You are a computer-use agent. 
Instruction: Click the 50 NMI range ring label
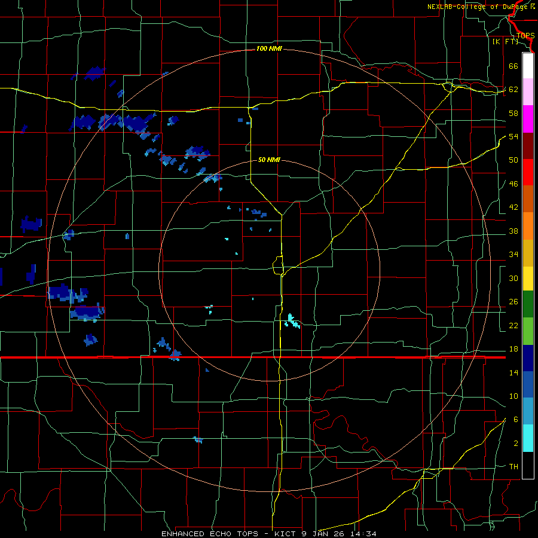pos(269,160)
